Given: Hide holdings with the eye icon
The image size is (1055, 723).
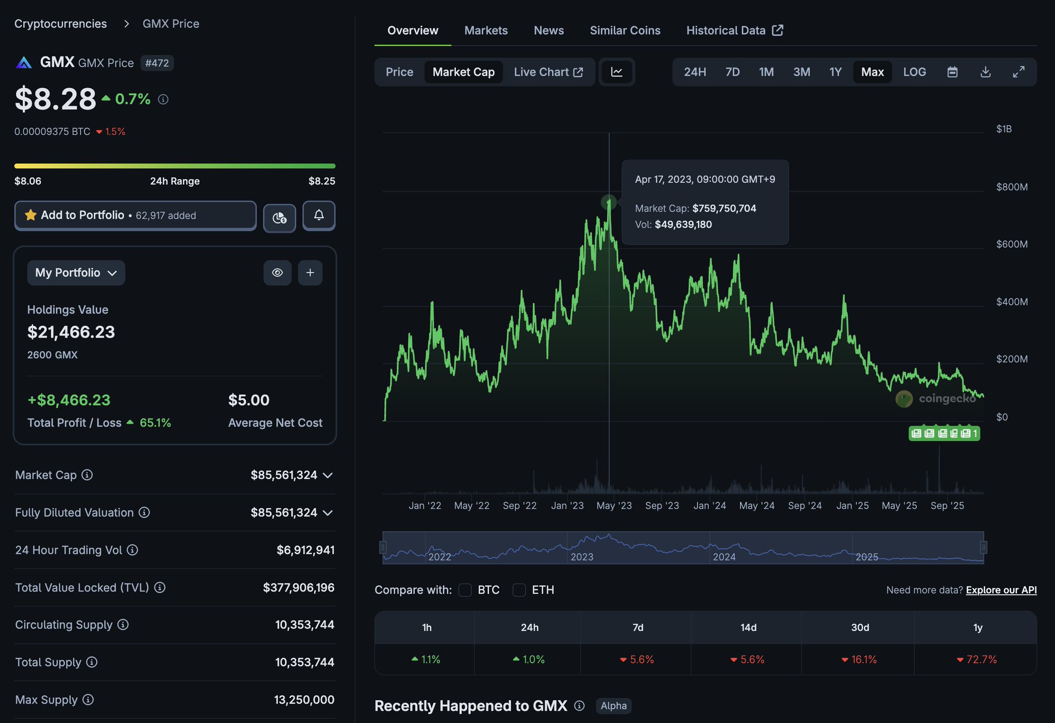Looking at the screenshot, I should (x=277, y=273).
